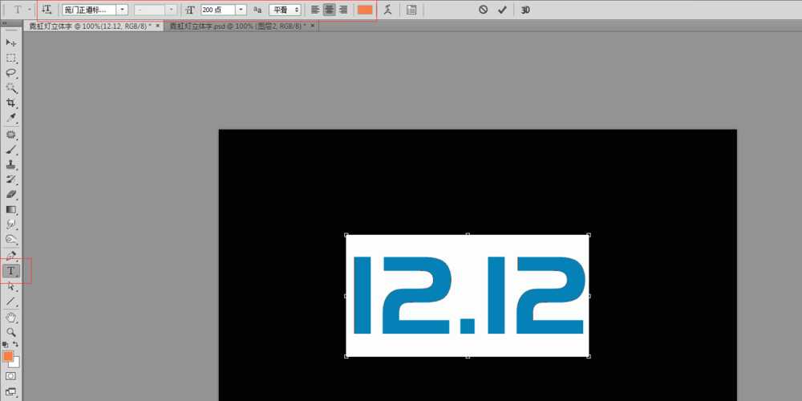This screenshot has width=802, height=401.
Task: Cancel the current text edit
Action: (x=483, y=10)
